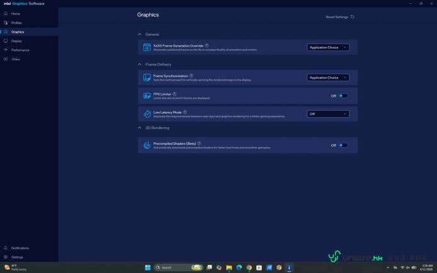Open Microsoft Store from taskbar
The image size is (437, 273).
259,267
